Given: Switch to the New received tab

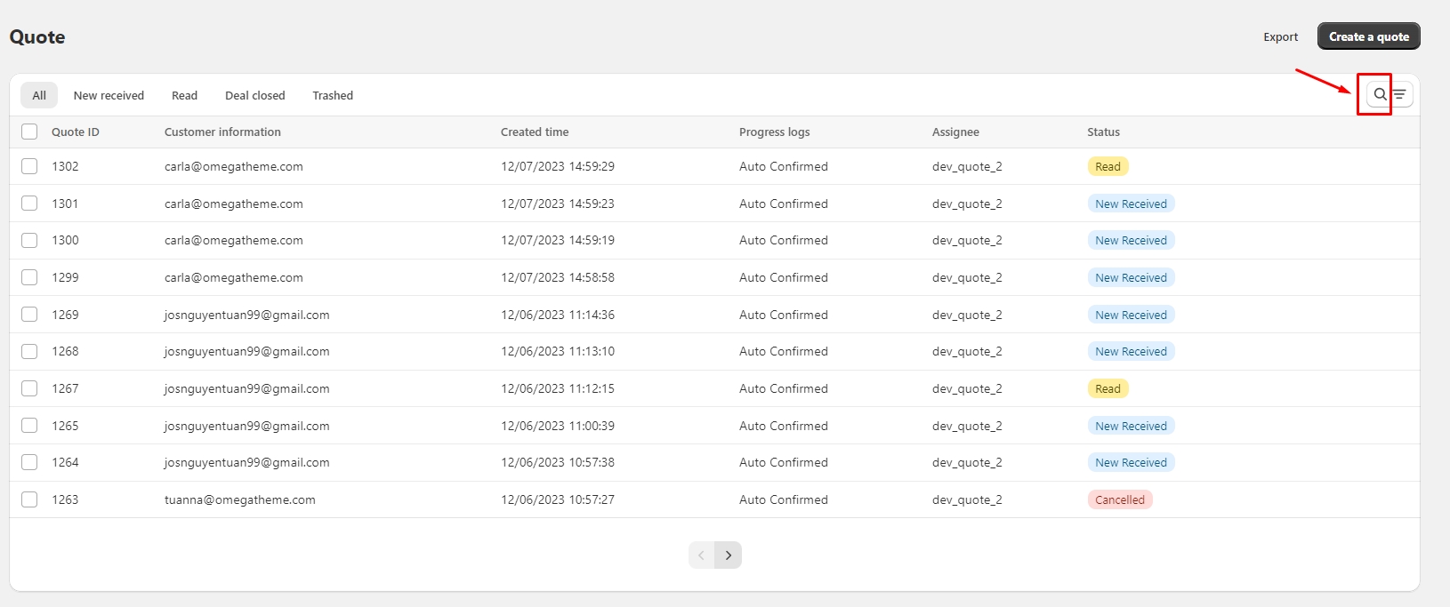Looking at the screenshot, I should tap(109, 95).
